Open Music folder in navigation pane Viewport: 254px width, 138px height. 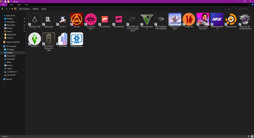pos(9,62)
